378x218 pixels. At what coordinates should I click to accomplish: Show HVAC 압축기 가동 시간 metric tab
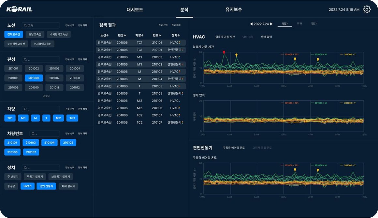tap(225, 37)
